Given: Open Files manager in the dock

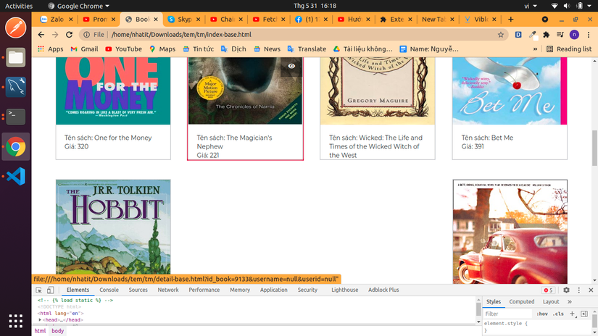Looking at the screenshot, I should pos(16,57).
